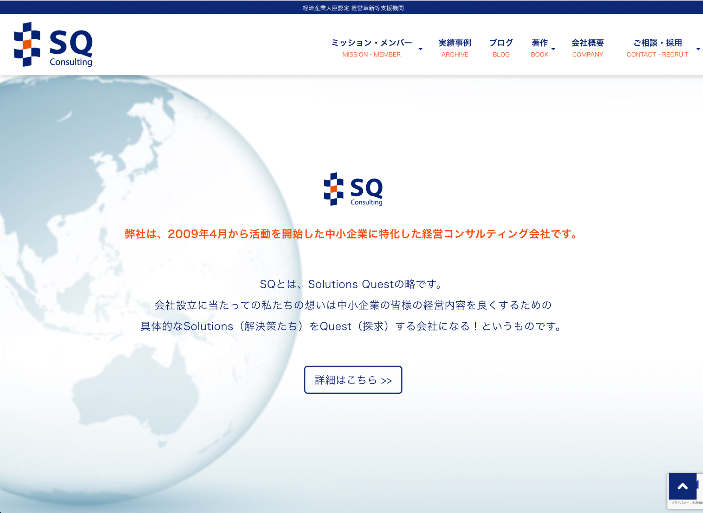Click the centered SQ Consulting hero logo
The image size is (703, 513).
click(353, 189)
